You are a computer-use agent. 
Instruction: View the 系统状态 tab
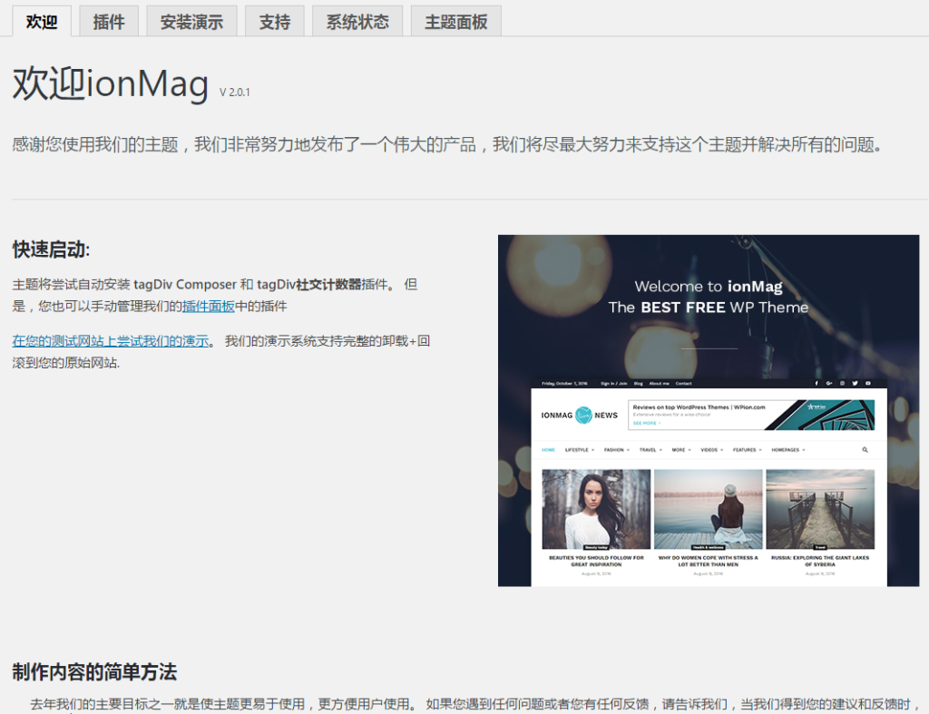click(357, 22)
